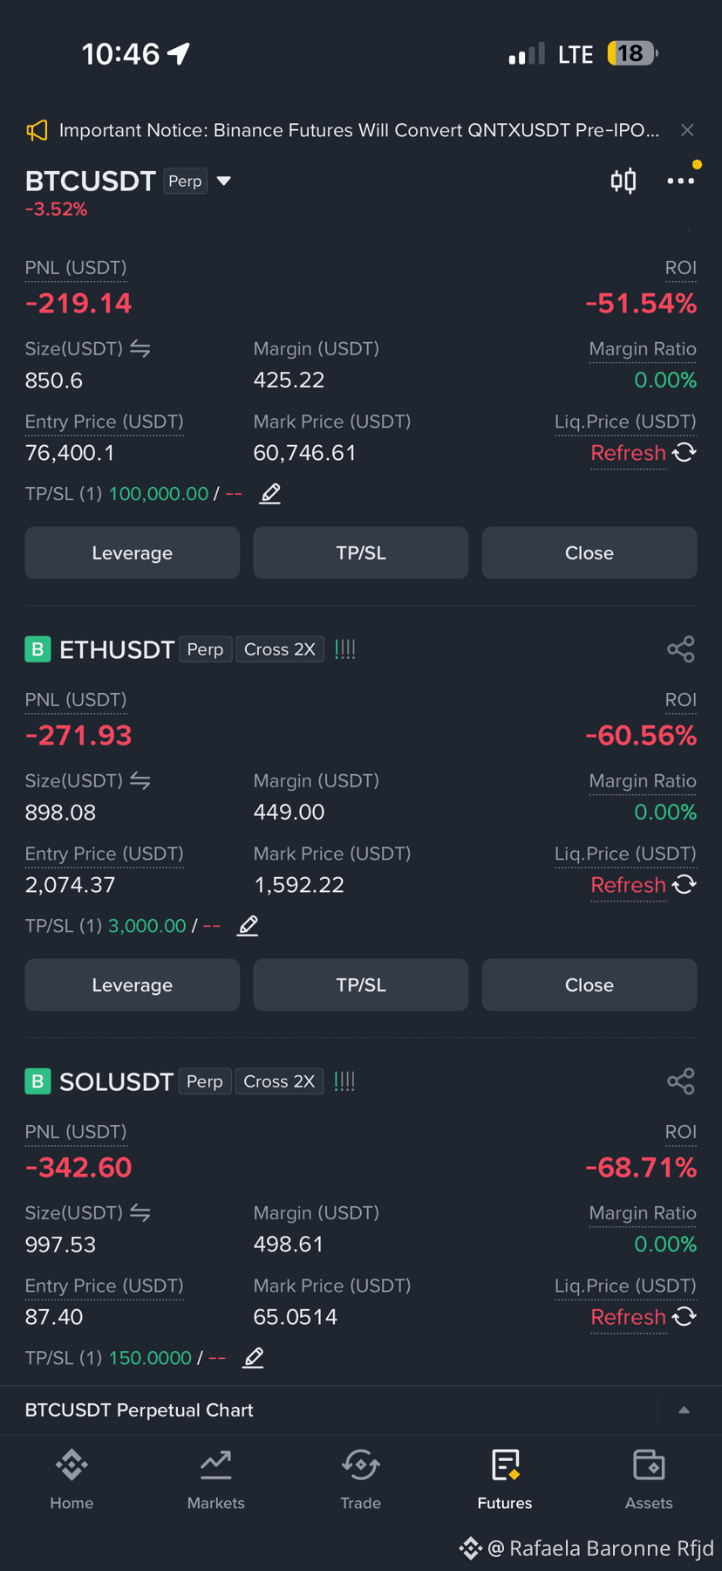The image size is (722, 1571).
Task: Toggle SOLUSDT size unit swap arrows
Action: pyautogui.click(x=140, y=1213)
